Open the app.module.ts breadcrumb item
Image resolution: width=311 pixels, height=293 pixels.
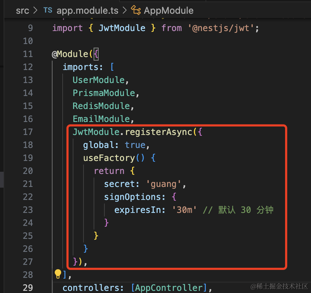click(x=88, y=10)
